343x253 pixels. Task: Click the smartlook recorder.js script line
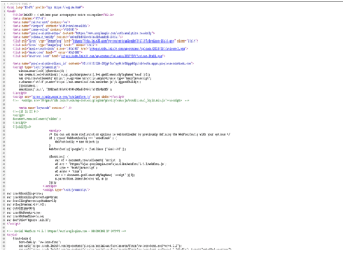point(80,82)
